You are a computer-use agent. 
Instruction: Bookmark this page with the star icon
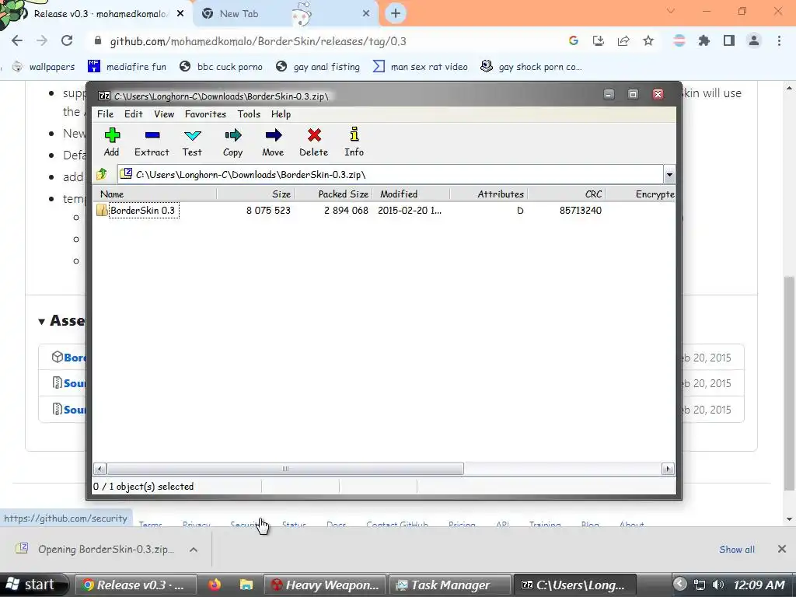coord(648,41)
